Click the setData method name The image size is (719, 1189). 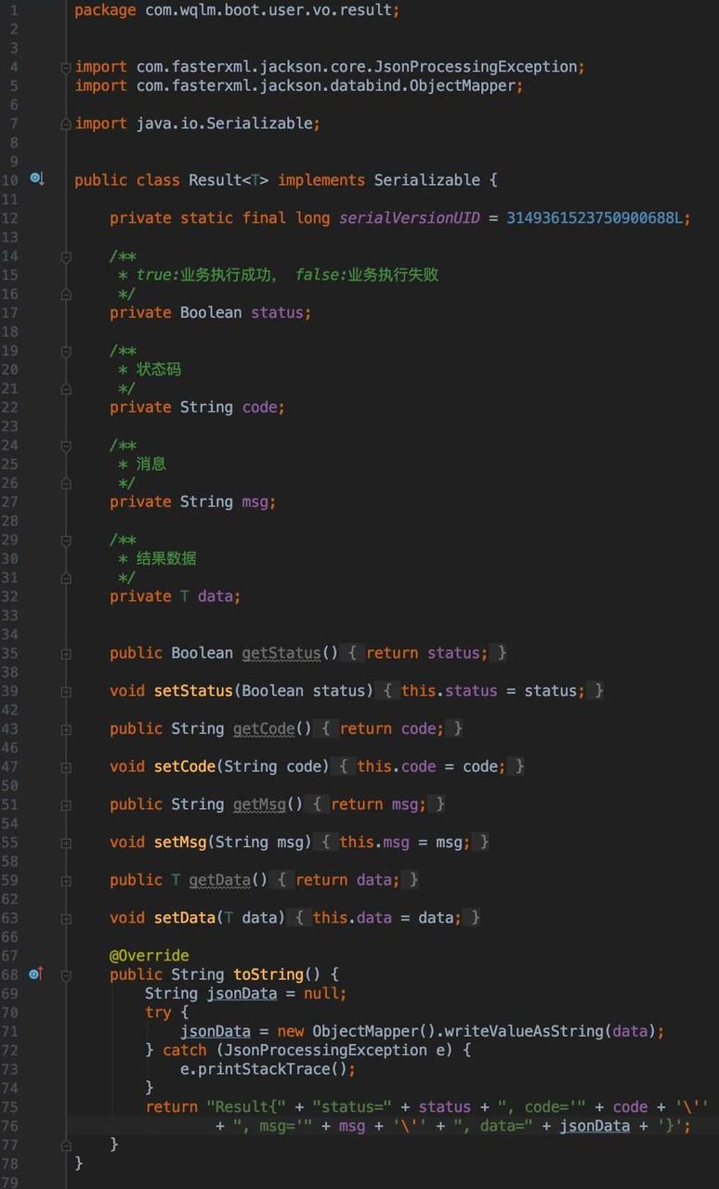[185, 918]
